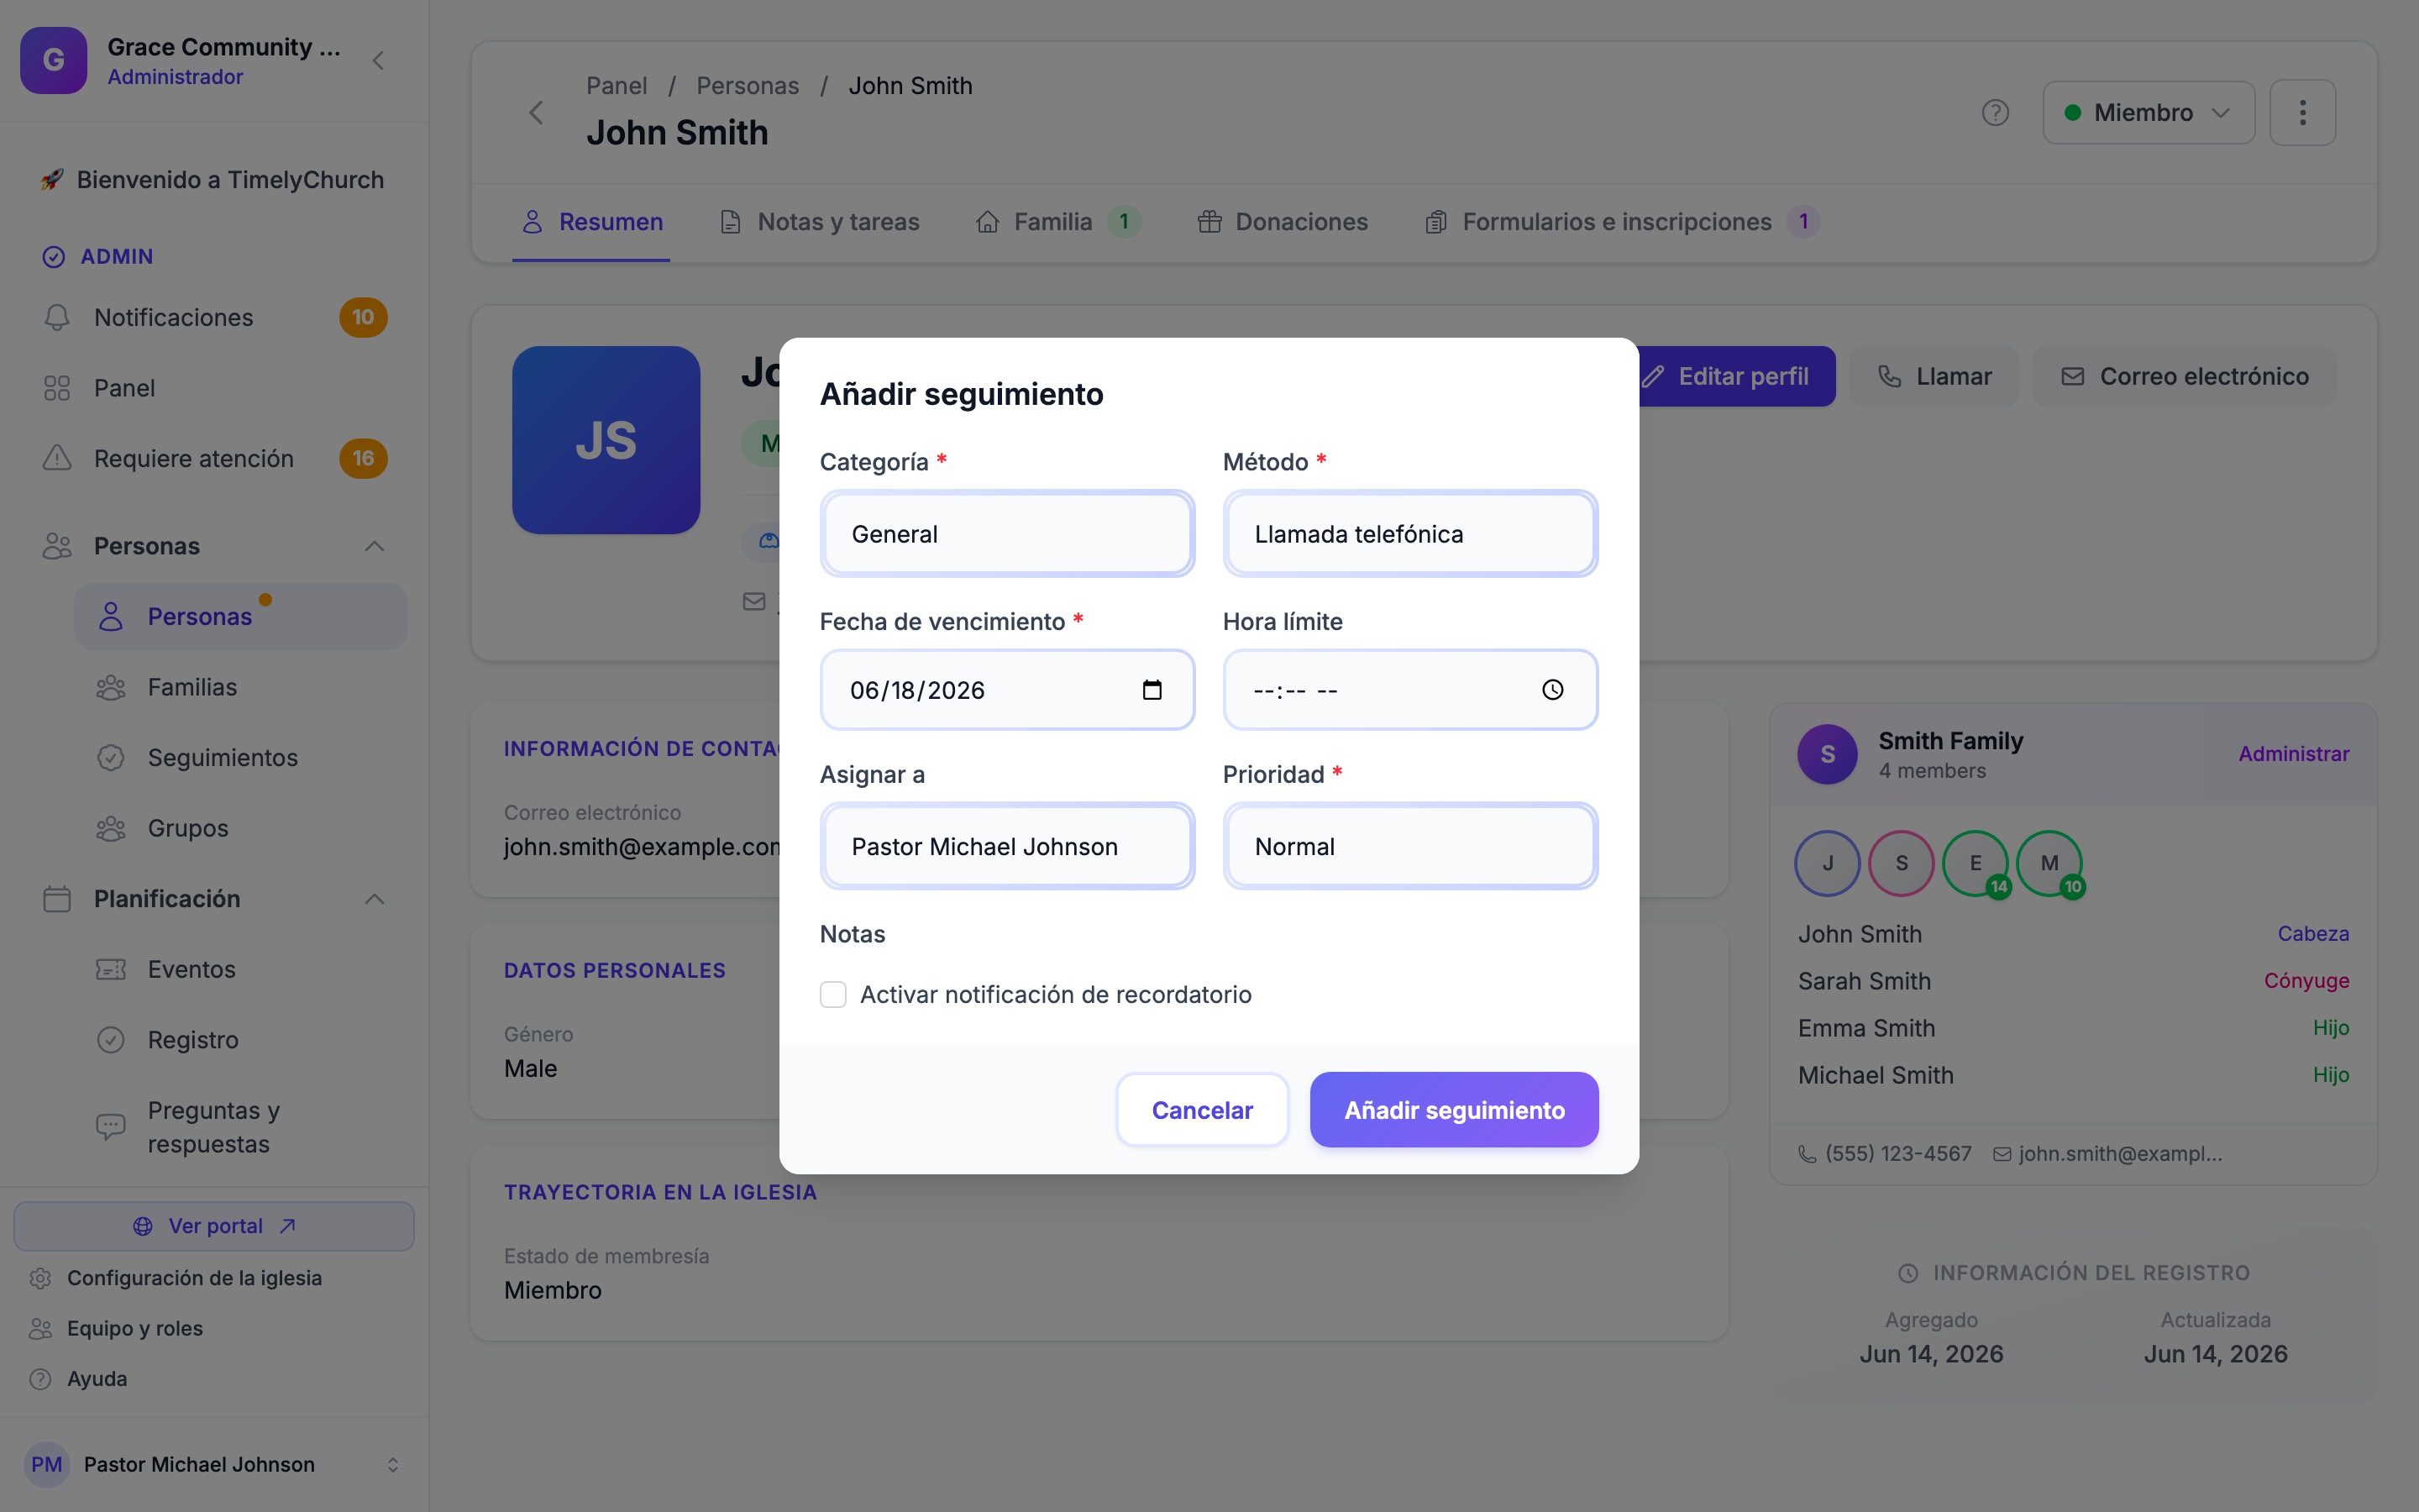Click the Administrar link for Smith Family

coord(2293,754)
